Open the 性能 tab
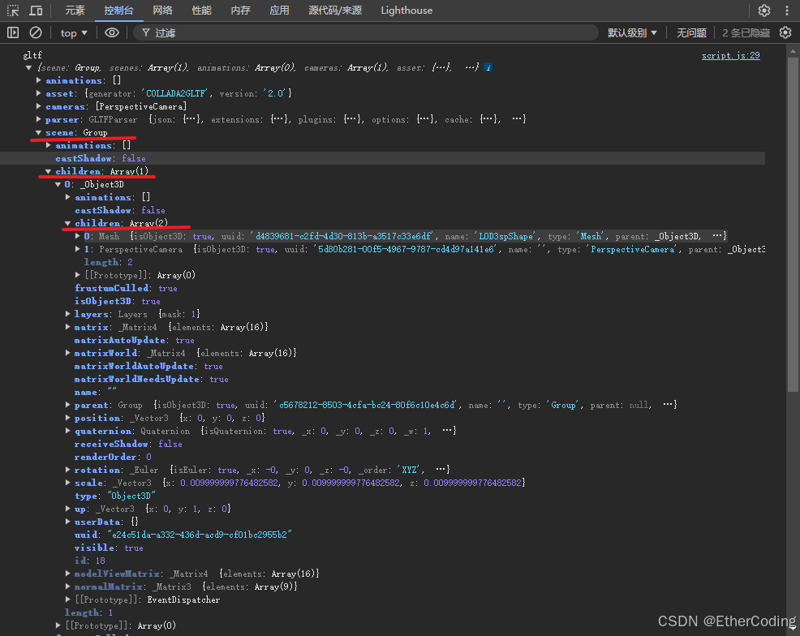The height and width of the screenshot is (636, 800). coord(201,11)
